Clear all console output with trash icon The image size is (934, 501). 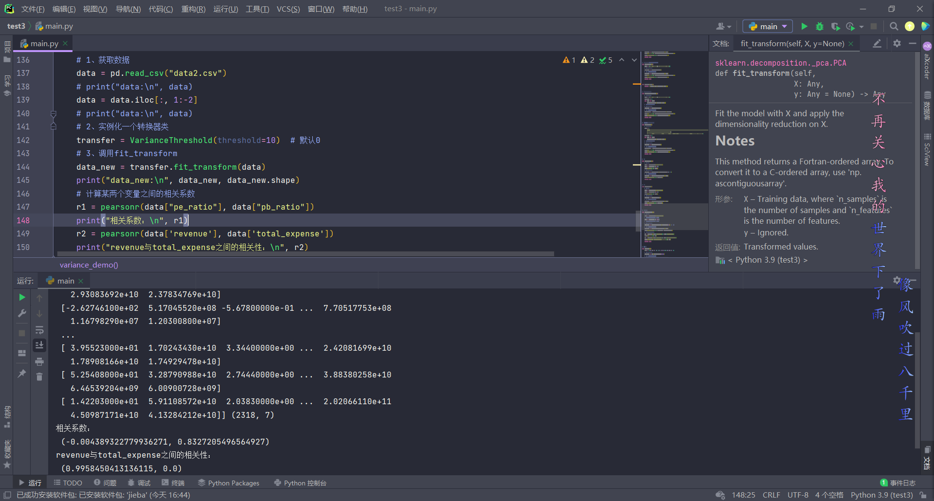pyautogui.click(x=39, y=377)
